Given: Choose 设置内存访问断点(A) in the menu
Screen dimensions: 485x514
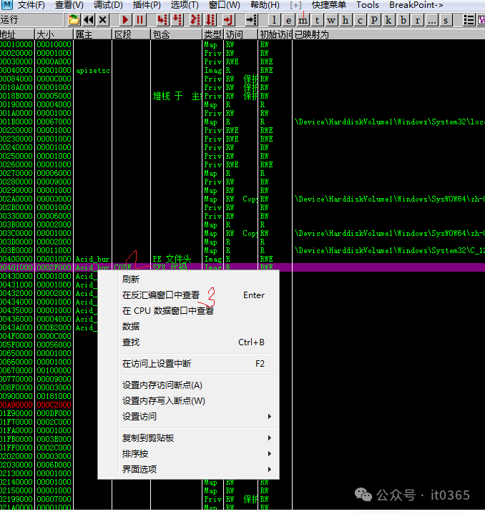Looking at the screenshot, I should click(x=162, y=385).
